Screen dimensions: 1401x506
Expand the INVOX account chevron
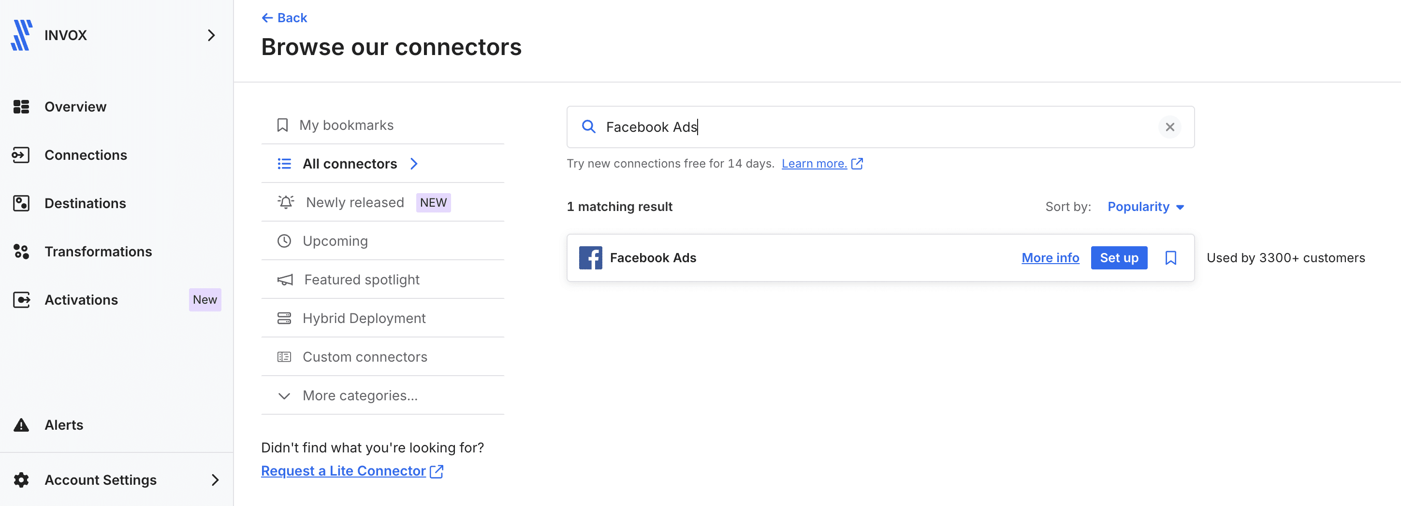click(212, 35)
